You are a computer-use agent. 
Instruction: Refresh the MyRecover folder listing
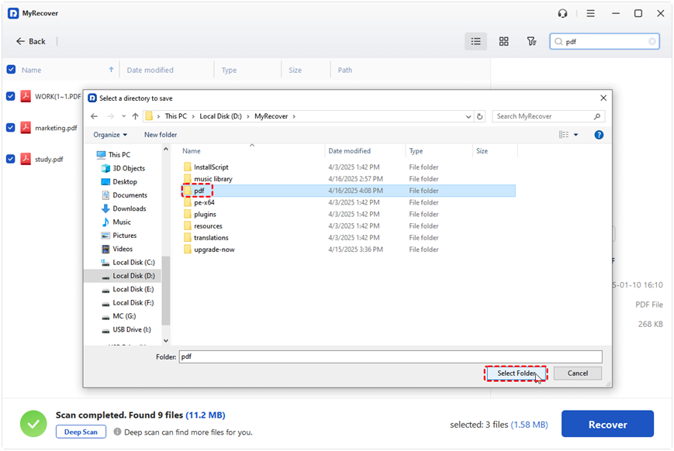479,116
